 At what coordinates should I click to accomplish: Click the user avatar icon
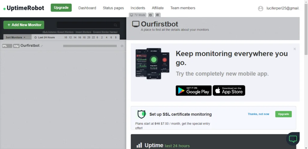260,8
